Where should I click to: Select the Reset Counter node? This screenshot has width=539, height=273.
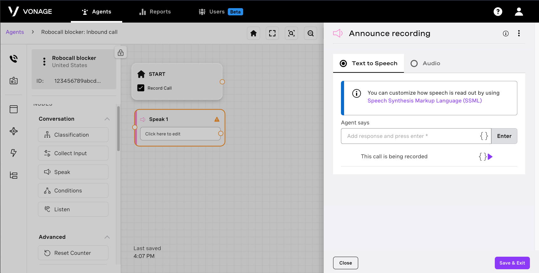coord(73,253)
